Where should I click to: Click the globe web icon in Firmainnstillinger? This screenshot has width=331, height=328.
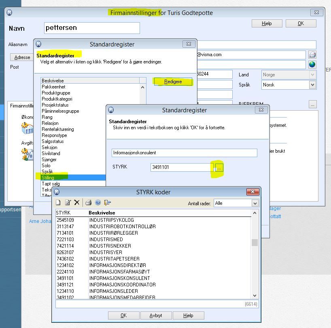coord(312,65)
